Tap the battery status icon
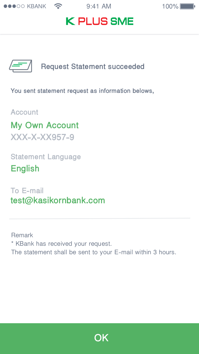 pyautogui.click(x=187, y=6)
